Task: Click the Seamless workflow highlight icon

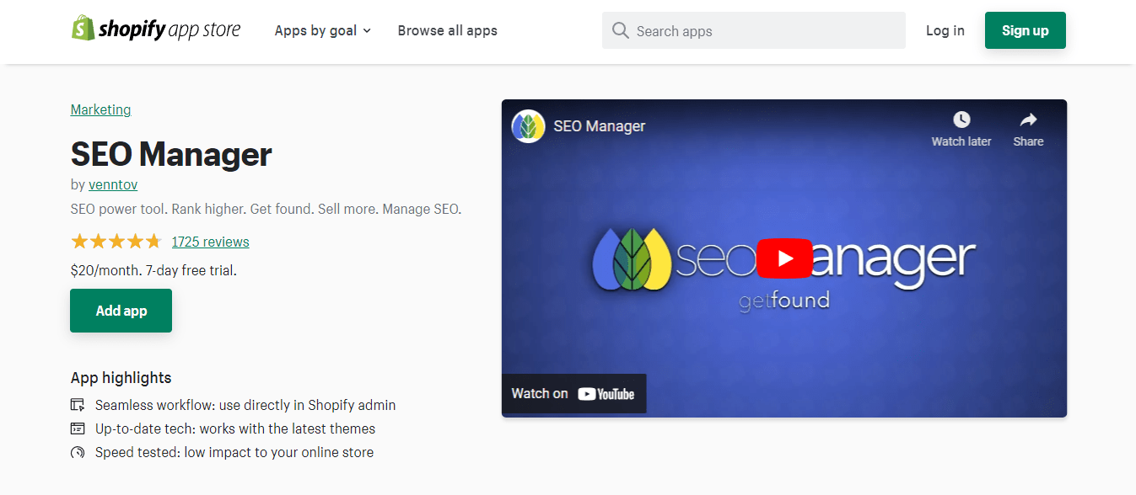Action: click(x=78, y=405)
